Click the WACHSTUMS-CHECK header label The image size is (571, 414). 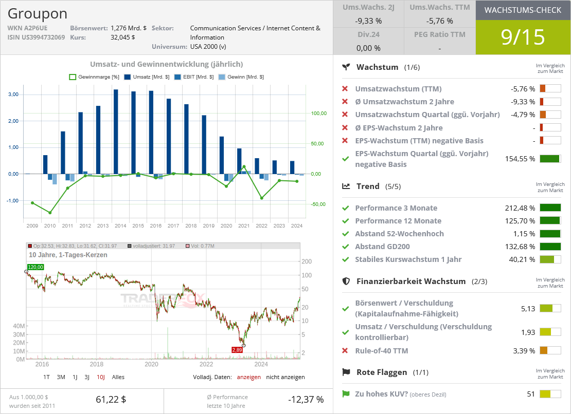coord(523,10)
